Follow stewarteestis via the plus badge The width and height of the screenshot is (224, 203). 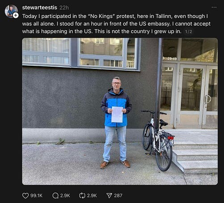click(x=16, y=15)
